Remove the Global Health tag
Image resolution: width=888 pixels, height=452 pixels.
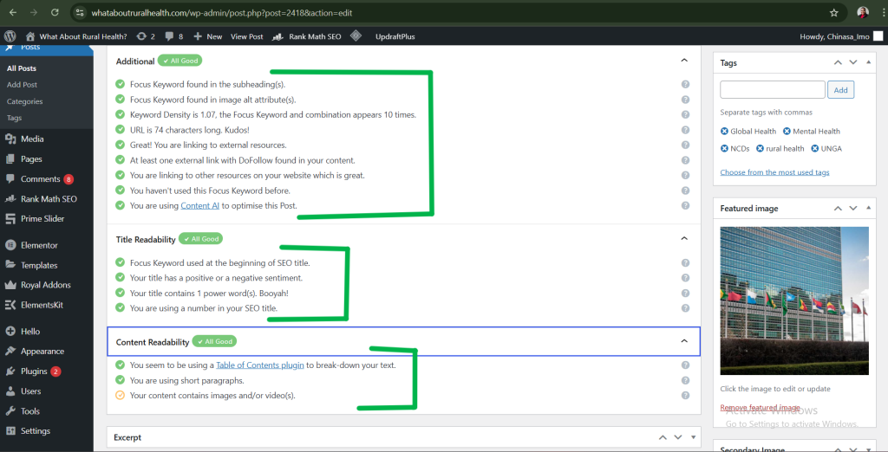point(725,132)
